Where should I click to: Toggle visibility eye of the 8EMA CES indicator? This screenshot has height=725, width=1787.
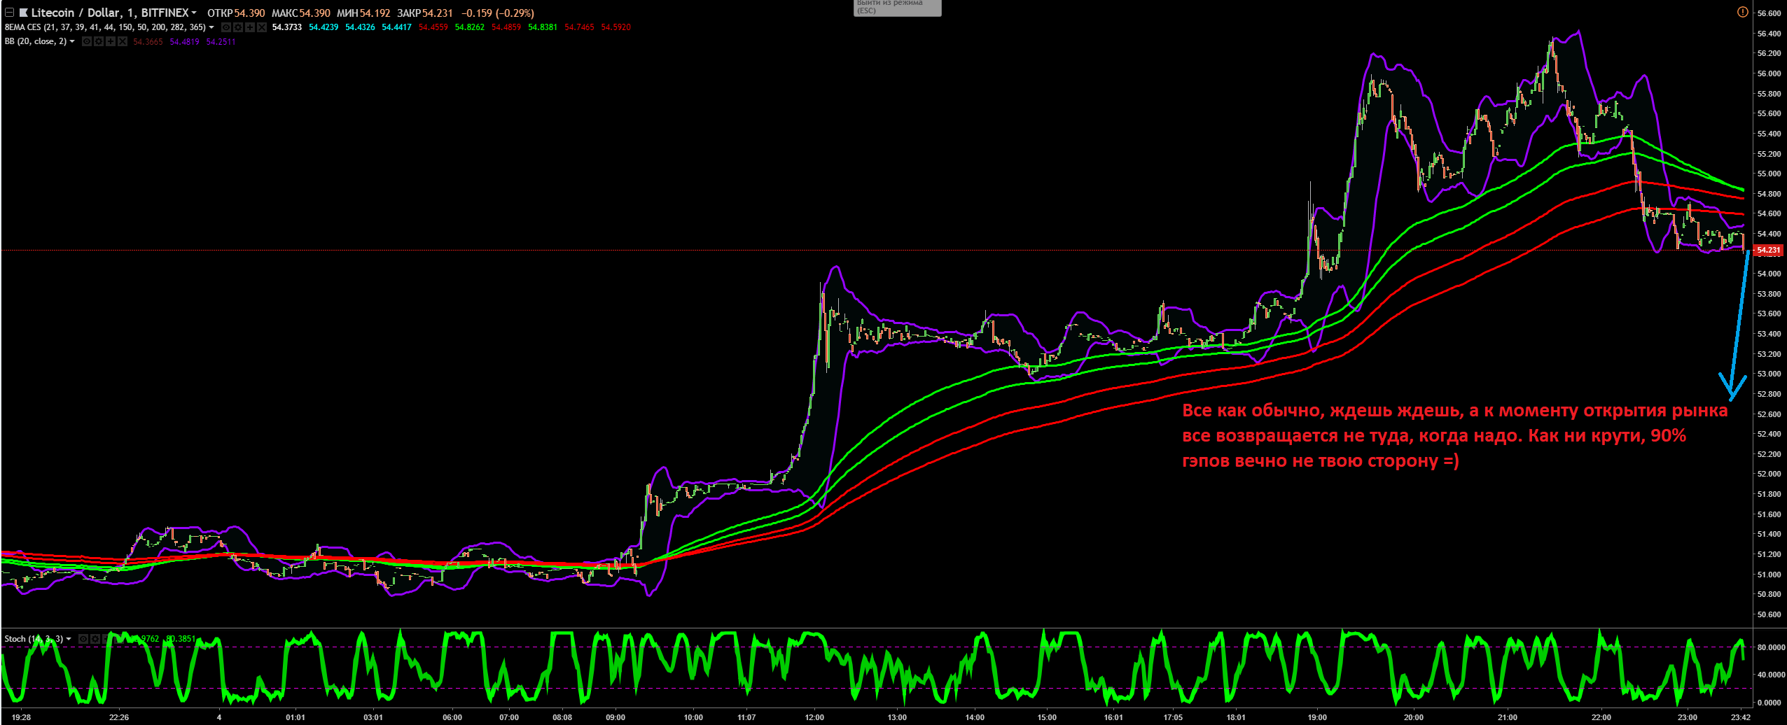pyautogui.click(x=226, y=27)
